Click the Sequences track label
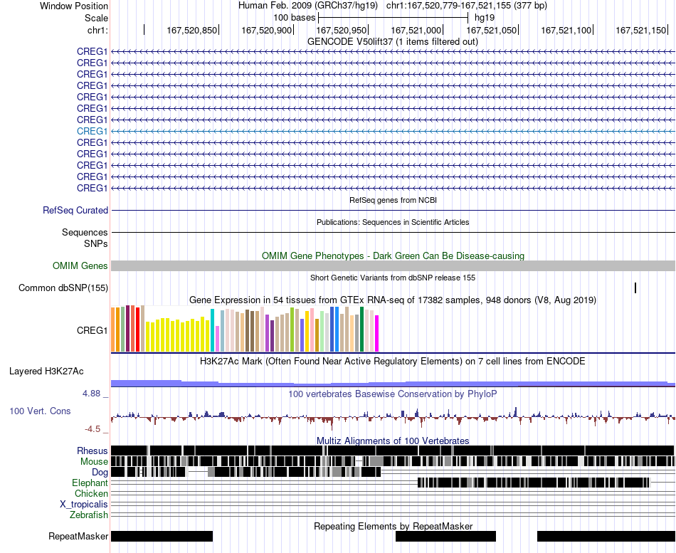Screen dimensions: 676x553 (85, 233)
